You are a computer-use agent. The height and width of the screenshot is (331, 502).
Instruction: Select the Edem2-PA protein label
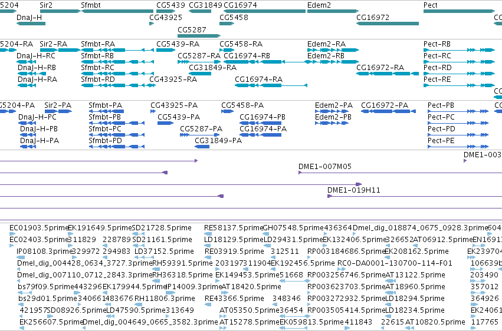[334, 105]
